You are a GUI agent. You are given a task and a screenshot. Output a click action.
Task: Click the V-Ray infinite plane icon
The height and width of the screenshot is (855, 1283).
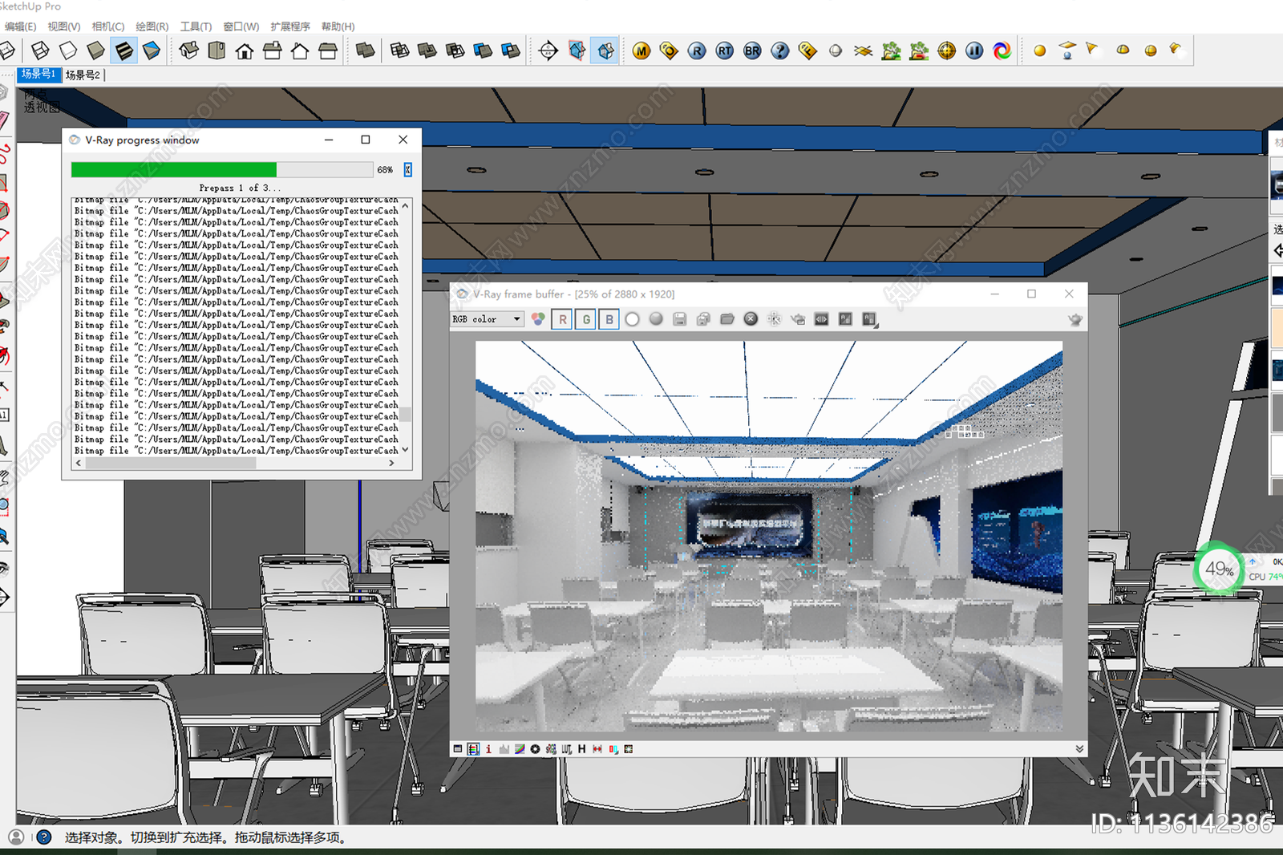pyautogui.click(x=864, y=51)
